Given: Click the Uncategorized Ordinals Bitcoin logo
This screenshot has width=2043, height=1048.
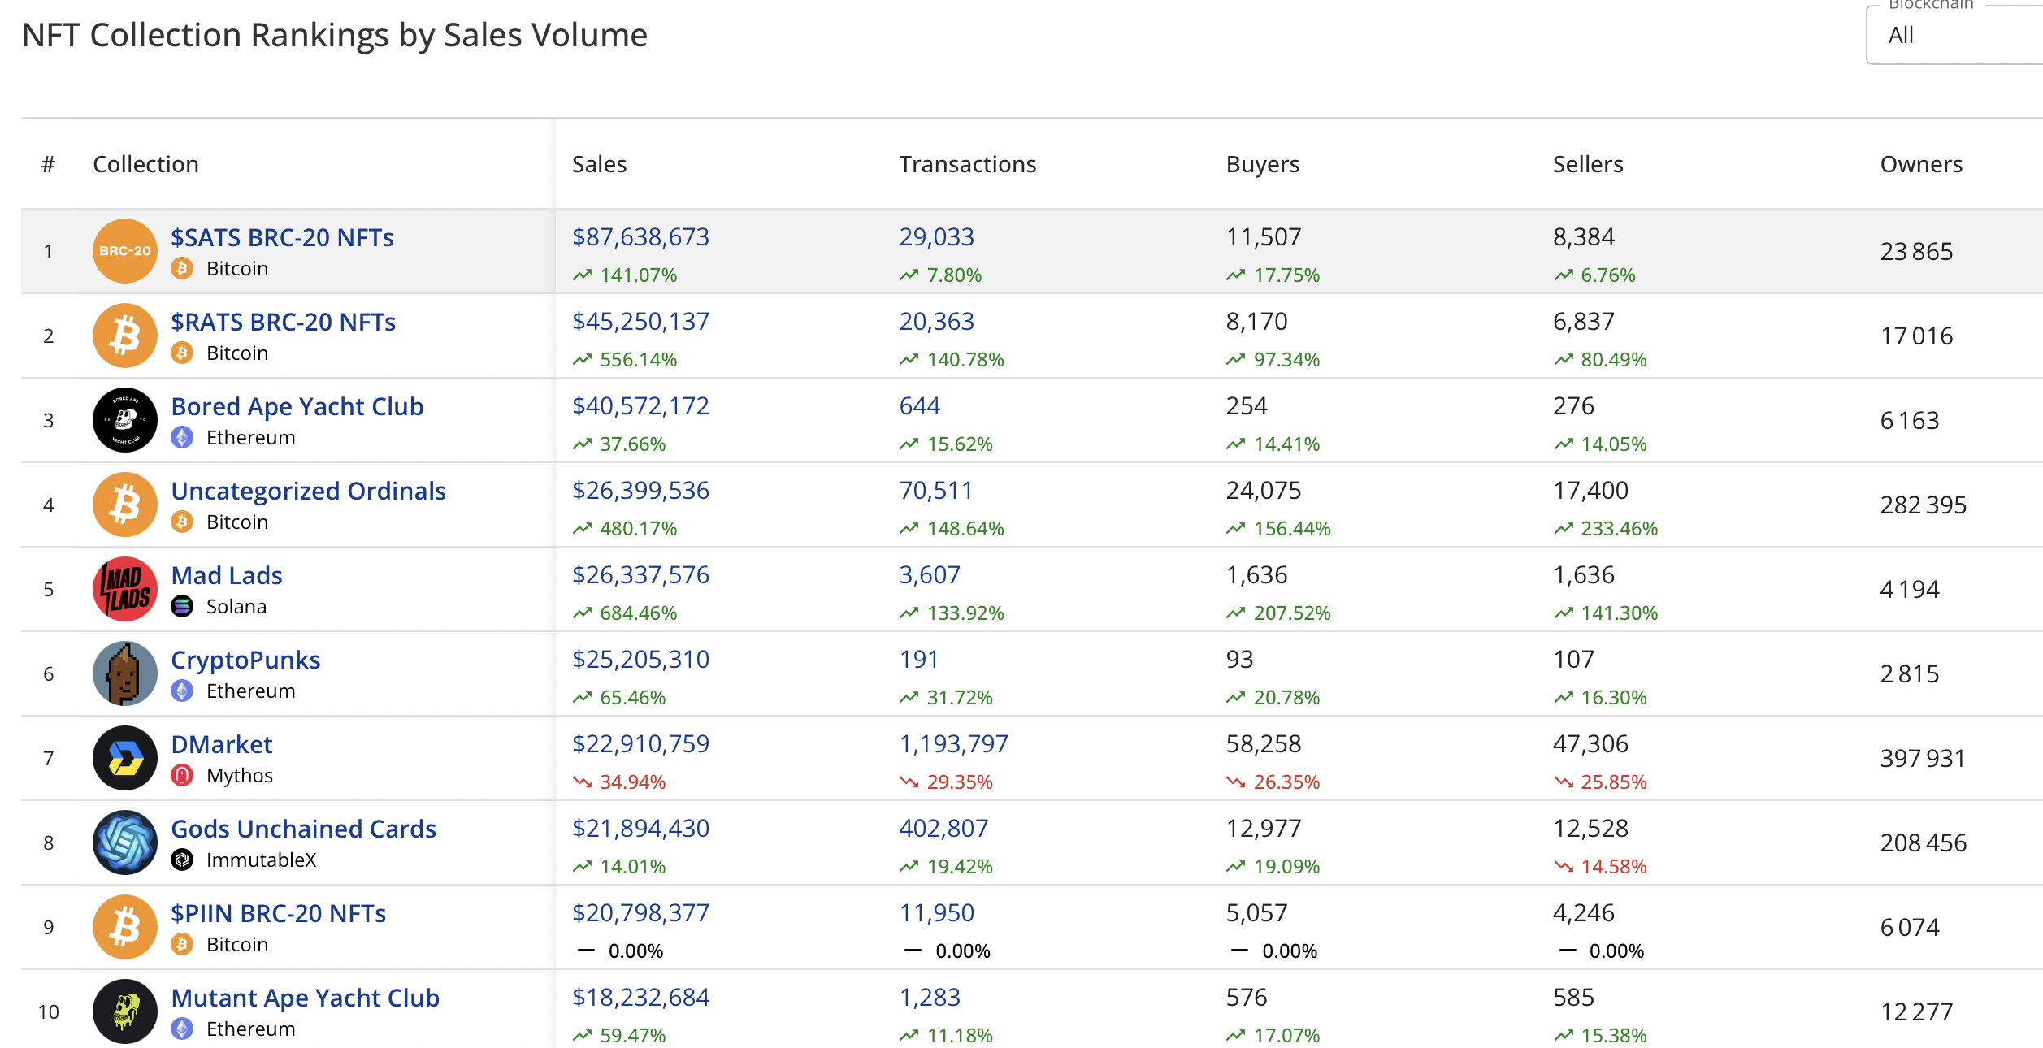Looking at the screenshot, I should 124,505.
